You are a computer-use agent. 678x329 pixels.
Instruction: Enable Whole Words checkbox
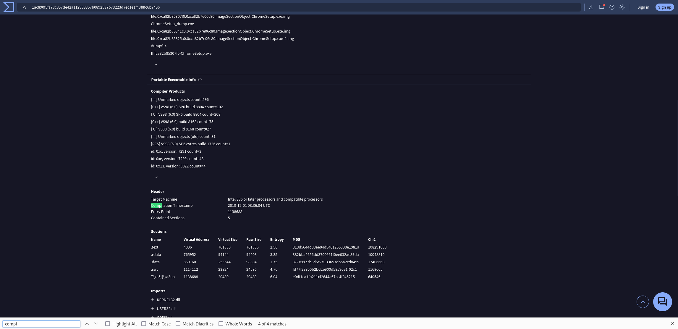point(221,324)
